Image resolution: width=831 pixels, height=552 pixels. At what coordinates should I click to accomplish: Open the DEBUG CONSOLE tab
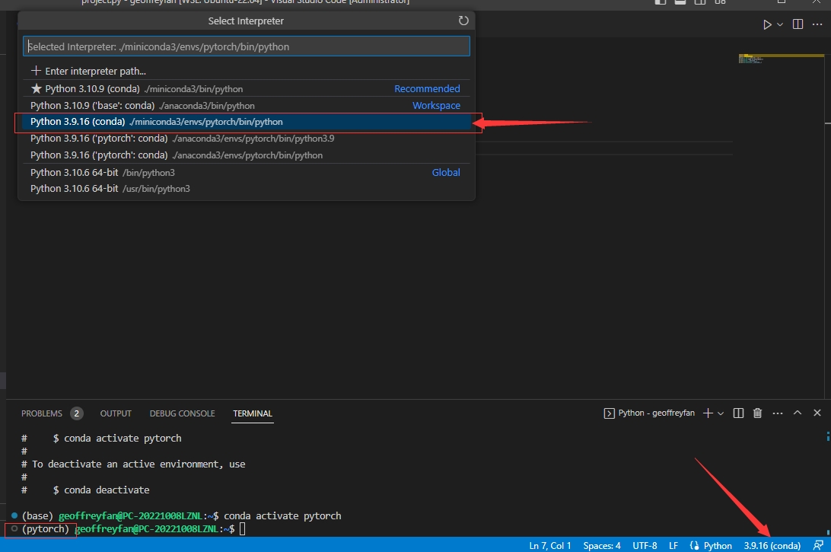182,413
